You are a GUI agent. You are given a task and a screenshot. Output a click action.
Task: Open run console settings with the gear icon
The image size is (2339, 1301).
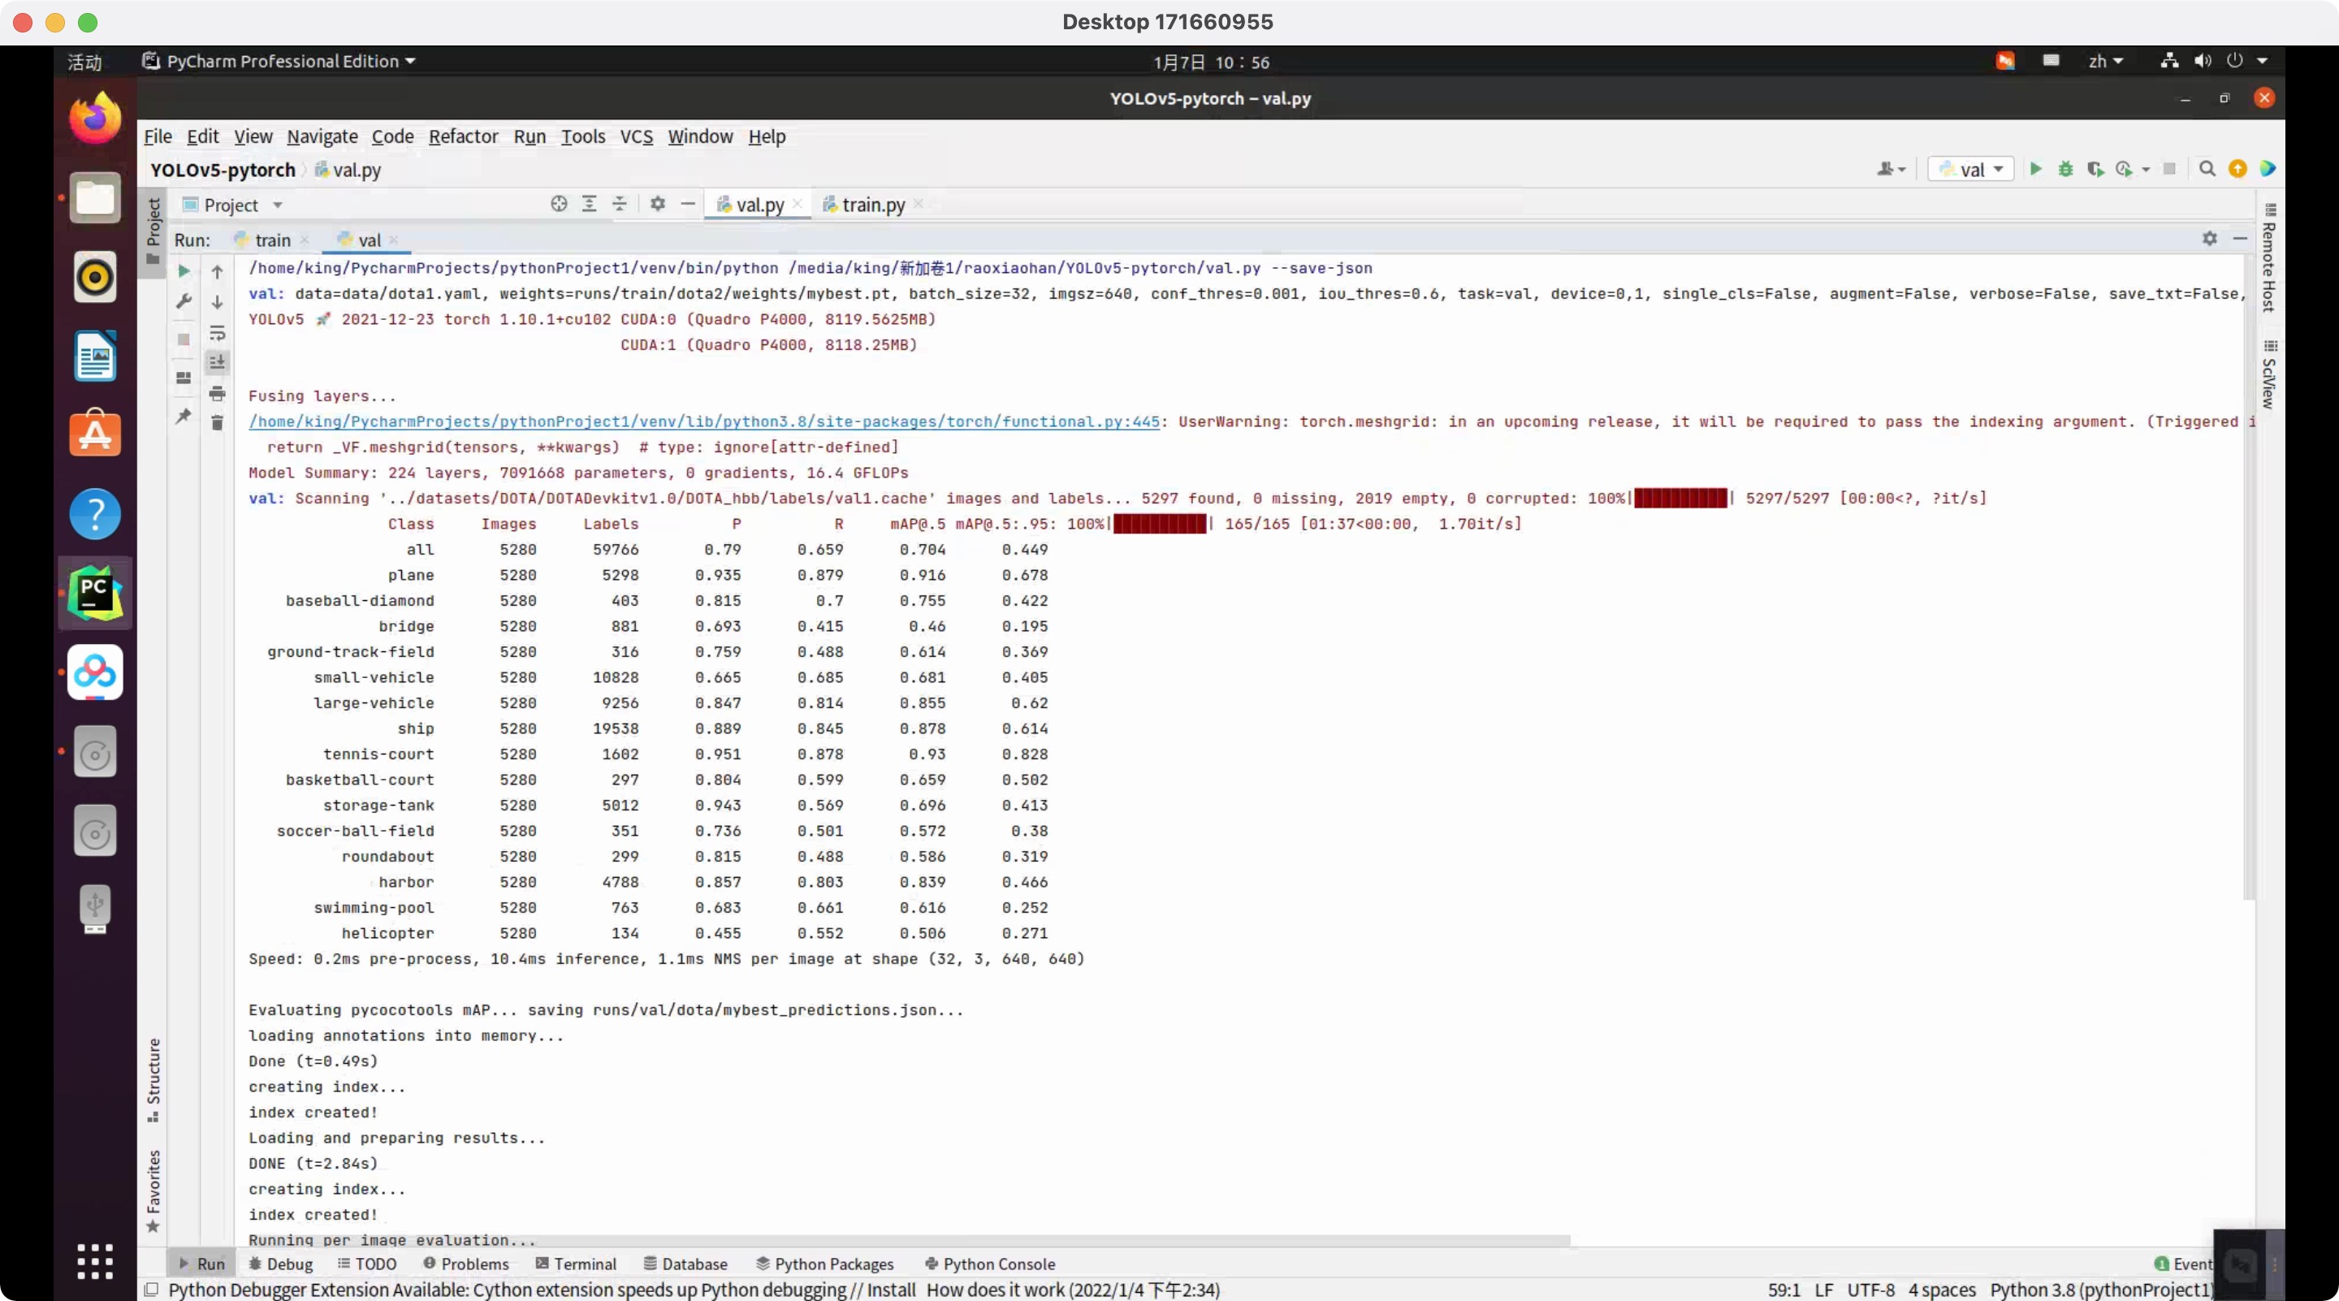tap(2209, 239)
